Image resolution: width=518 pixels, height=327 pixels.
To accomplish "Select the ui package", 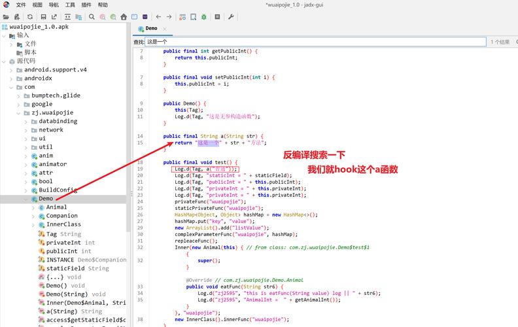I will [x=43, y=139].
